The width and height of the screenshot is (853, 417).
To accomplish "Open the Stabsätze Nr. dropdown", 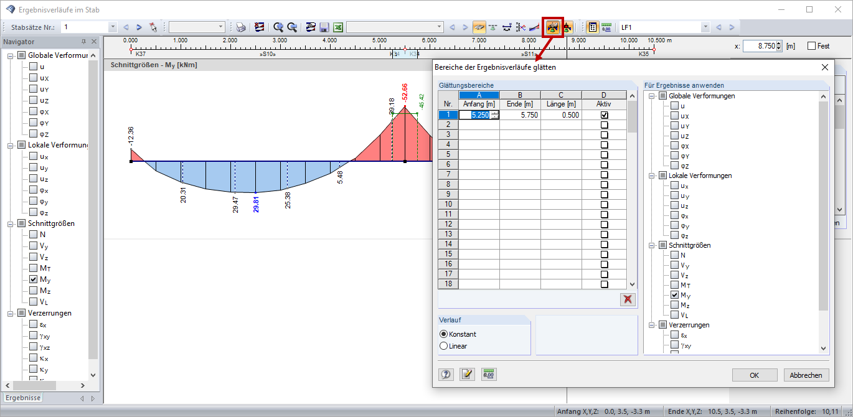I will 113,27.
